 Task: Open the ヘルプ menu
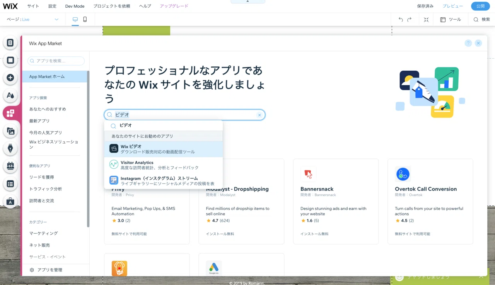145,6
